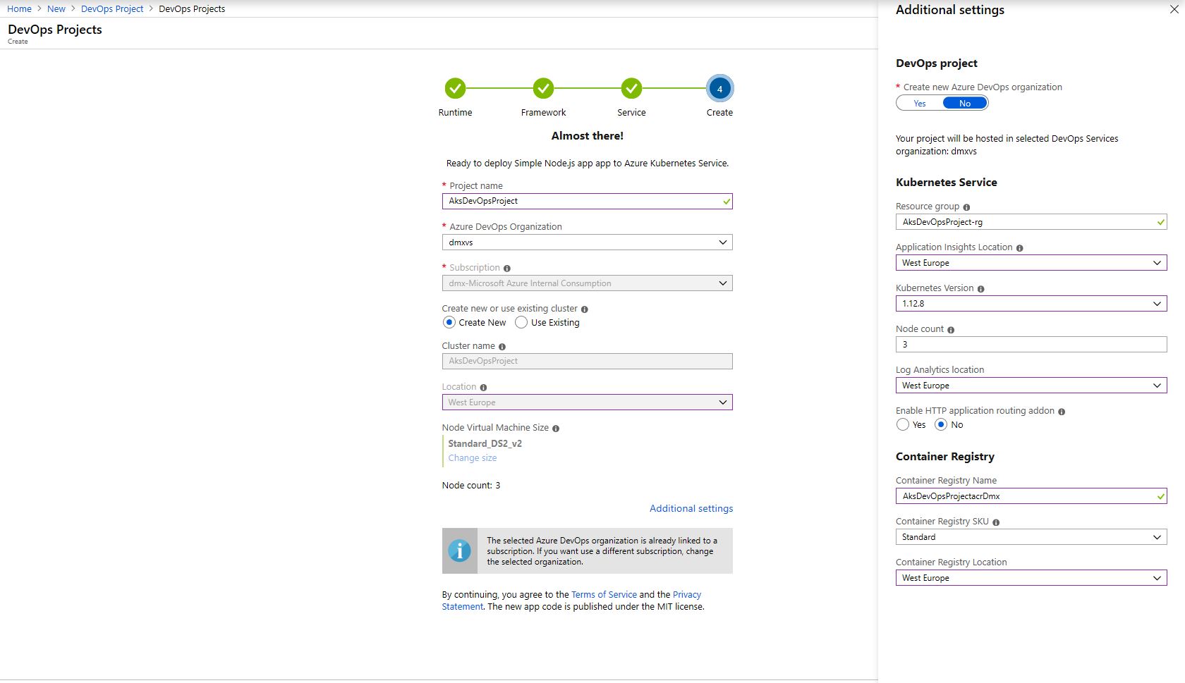Open the Subscription dropdown
Screen dimensions: 1185x683
click(587, 283)
